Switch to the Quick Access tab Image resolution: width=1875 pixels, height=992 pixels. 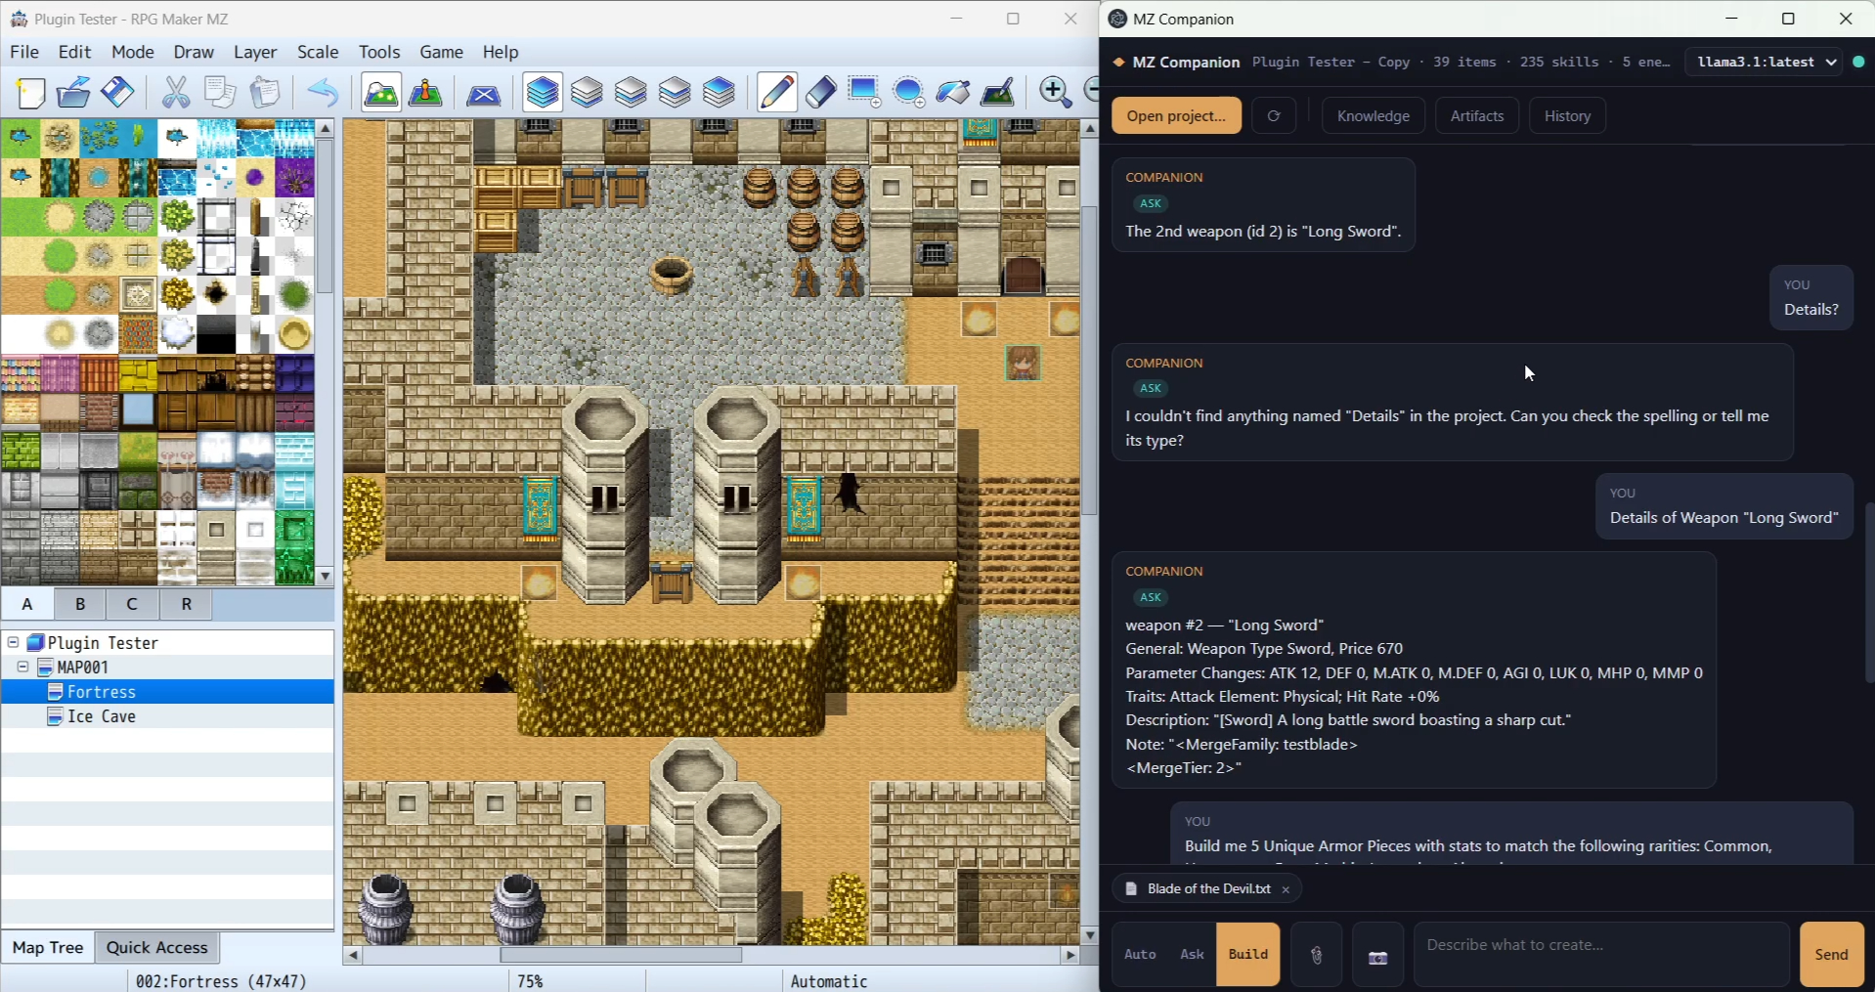(x=157, y=947)
